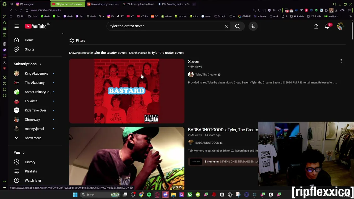The image size is (354, 199).
Task: Switch to Trending topics Tumblr tab
Action: (174, 4)
